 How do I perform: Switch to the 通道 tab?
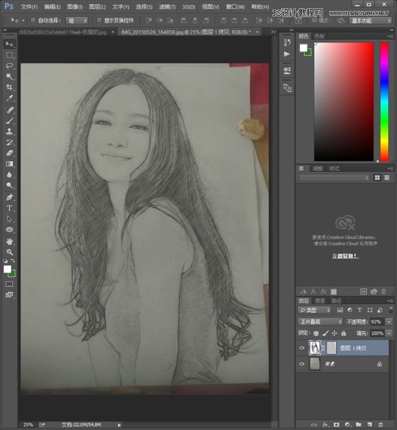(x=320, y=301)
